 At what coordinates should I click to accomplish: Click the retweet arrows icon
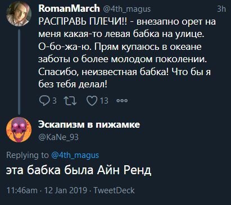tap(70, 101)
